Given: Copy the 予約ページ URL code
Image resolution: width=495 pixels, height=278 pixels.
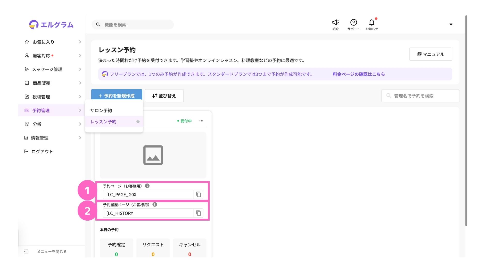Looking at the screenshot, I should coord(198,195).
